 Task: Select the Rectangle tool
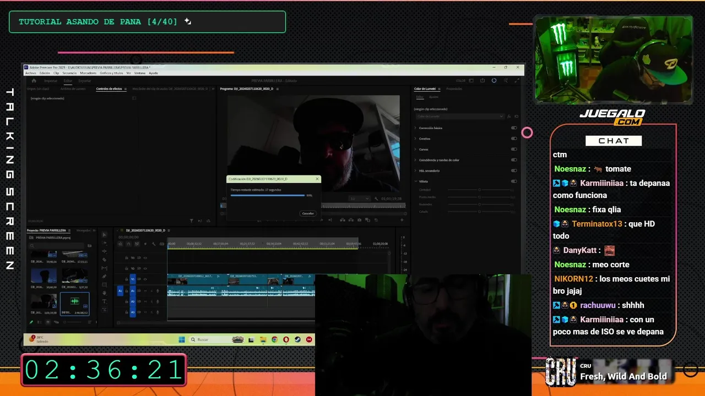pos(105,284)
